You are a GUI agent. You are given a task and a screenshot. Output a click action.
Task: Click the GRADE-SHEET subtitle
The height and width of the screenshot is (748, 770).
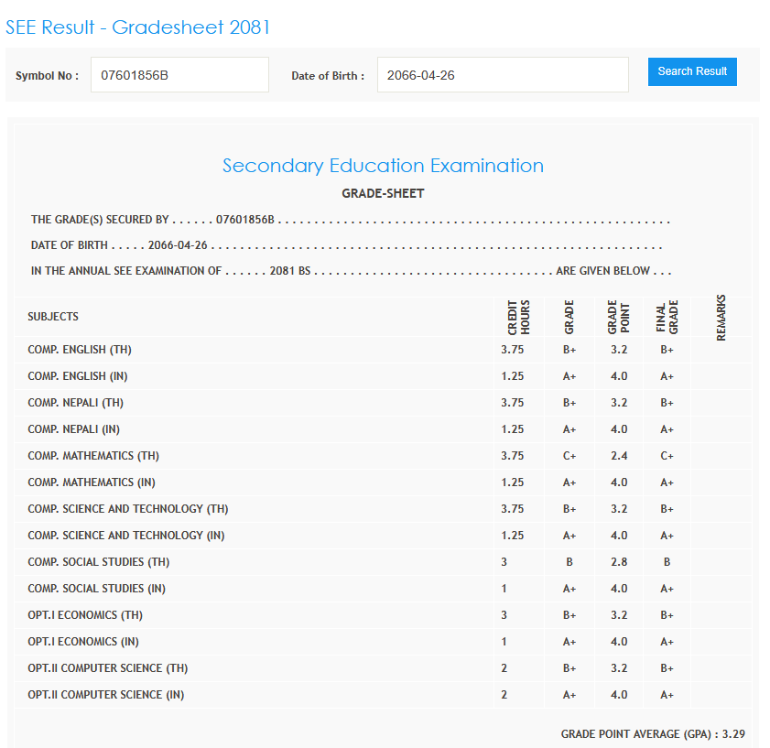[383, 193]
